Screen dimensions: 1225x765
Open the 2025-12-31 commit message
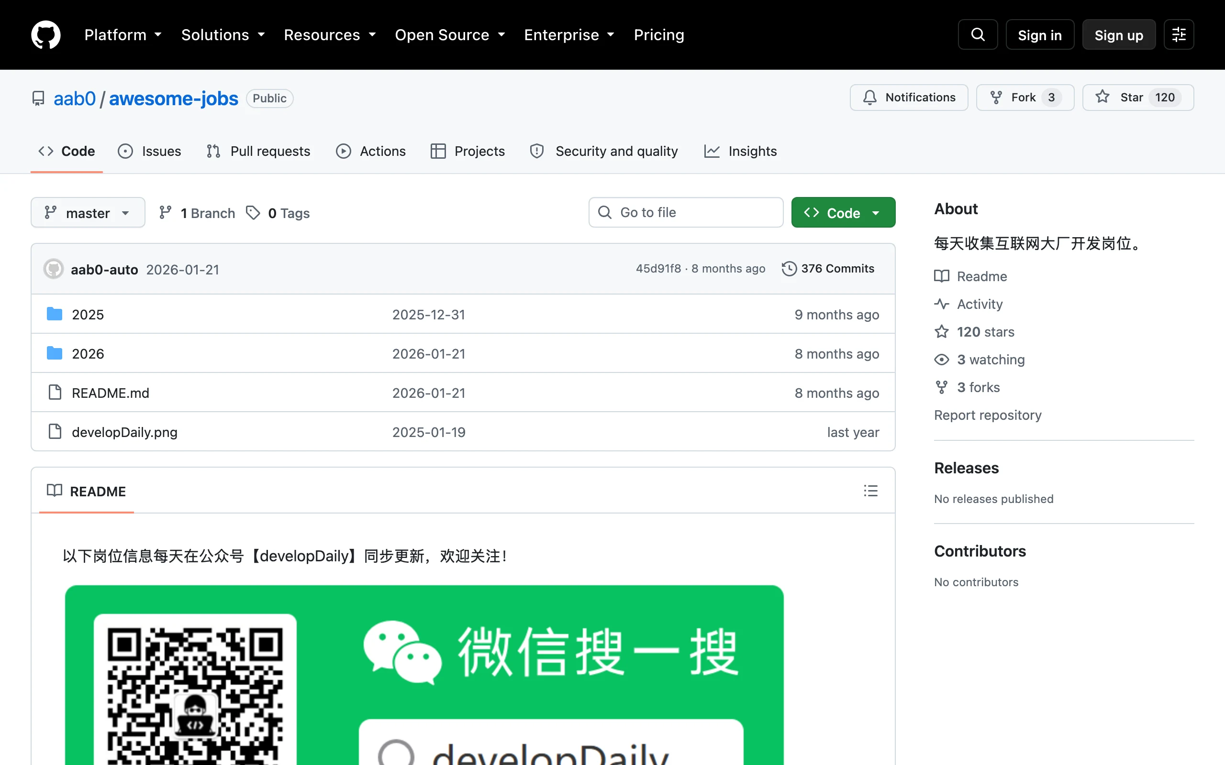tap(429, 315)
